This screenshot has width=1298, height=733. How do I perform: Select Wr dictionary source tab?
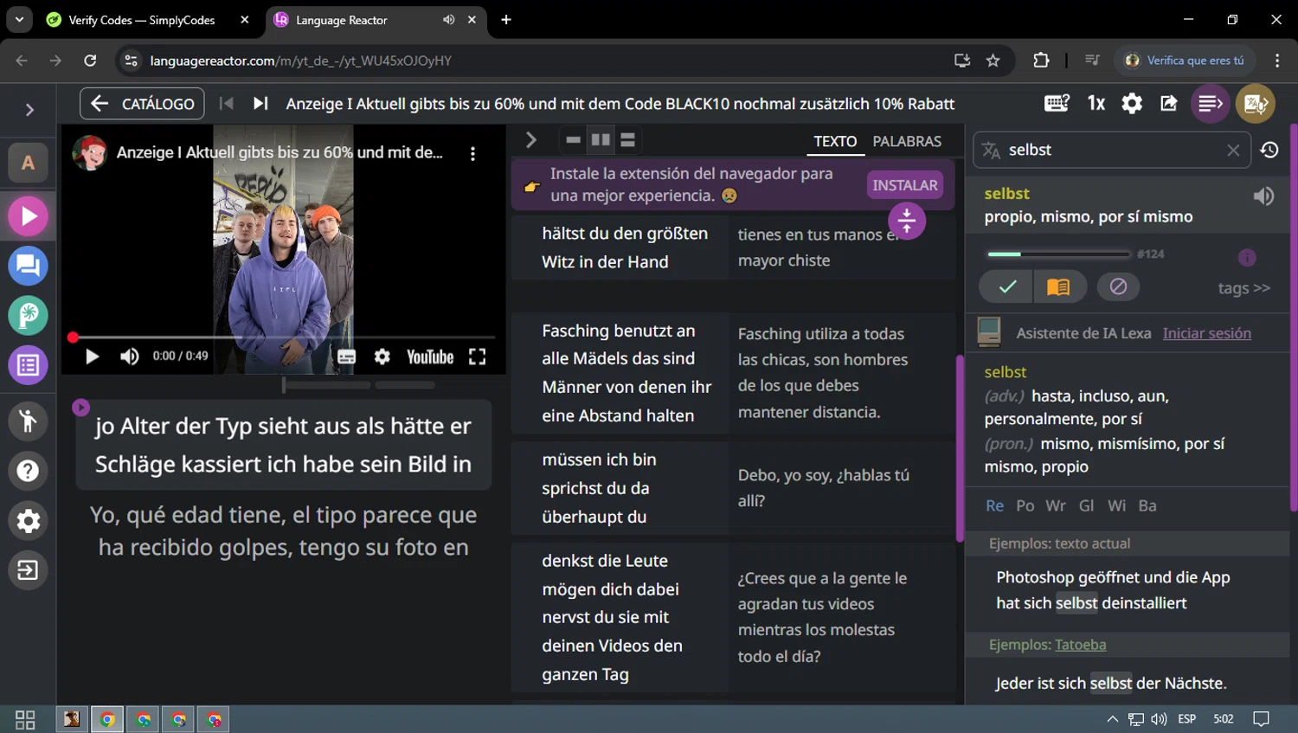click(x=1055, y=505)
